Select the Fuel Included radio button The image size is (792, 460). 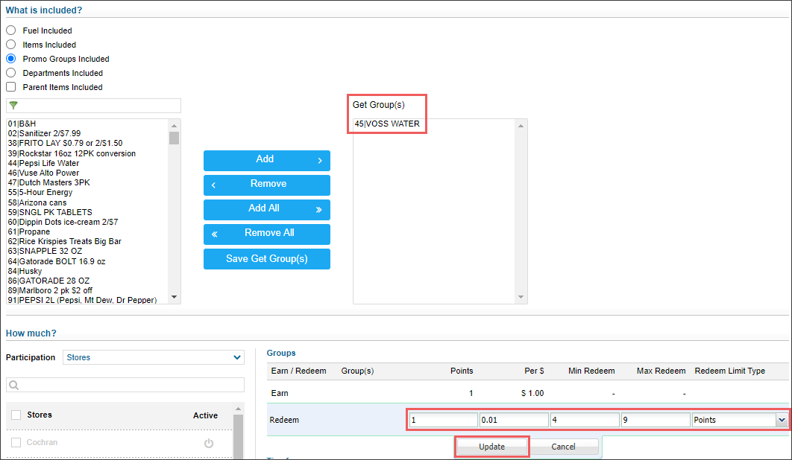(10, 31)
